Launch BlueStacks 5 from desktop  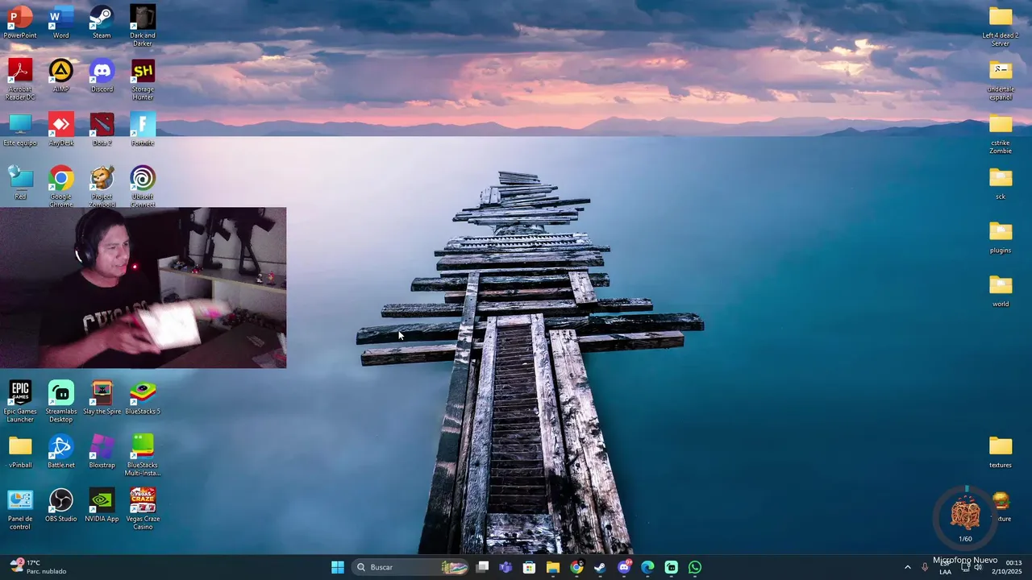(x=143, y=398)
